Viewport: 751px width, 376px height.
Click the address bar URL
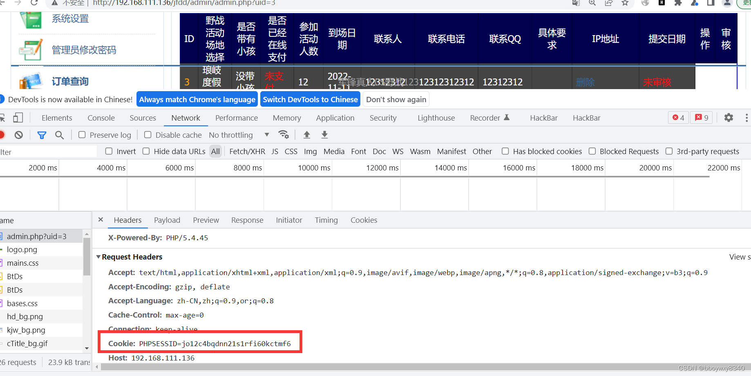click(x=184, y=3)
